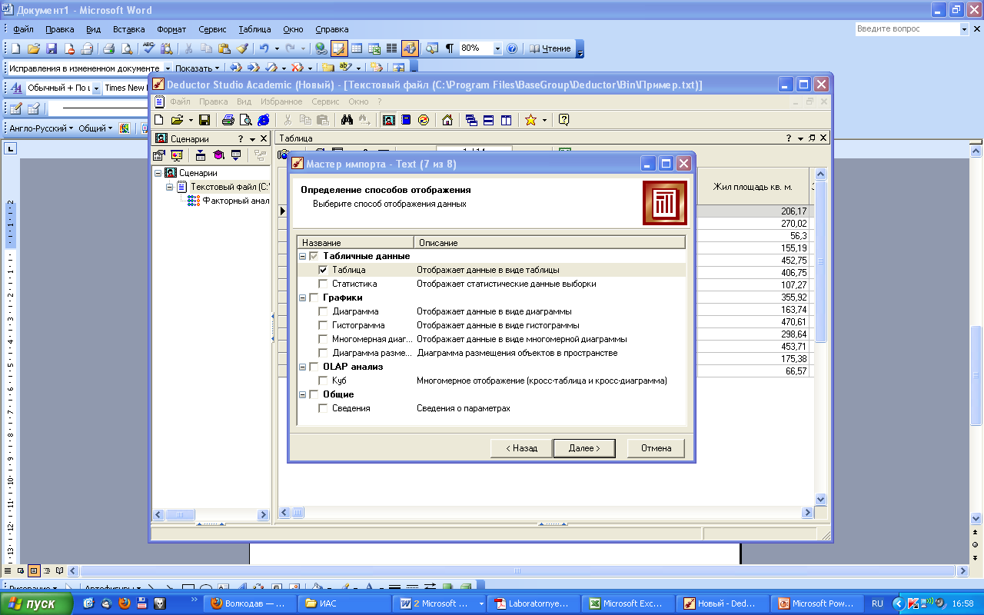984x615 pixels.
Task: Open Word's Справка menu
Action: point(332,29)
